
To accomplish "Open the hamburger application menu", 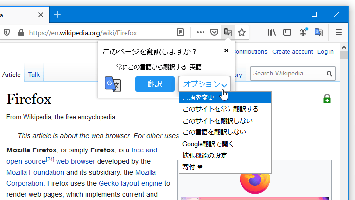I will click(339, 32).
